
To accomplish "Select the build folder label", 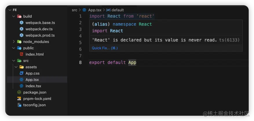I will pos(28,16).
